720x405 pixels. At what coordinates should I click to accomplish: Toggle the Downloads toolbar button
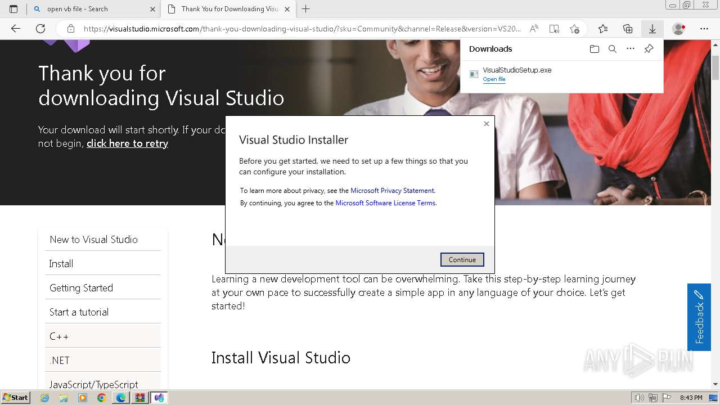tap(652, 29)
